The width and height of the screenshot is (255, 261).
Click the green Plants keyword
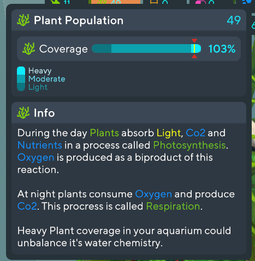[x=104, y=133]
